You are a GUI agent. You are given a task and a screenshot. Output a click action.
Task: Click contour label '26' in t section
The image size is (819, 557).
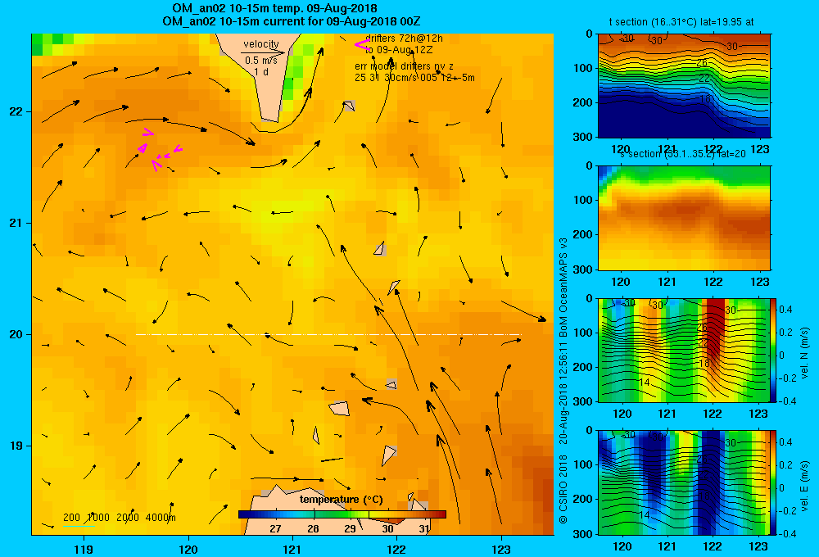pos(702,63)
